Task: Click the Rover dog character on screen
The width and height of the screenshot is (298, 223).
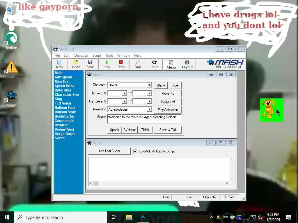Action: (x=268, y=109)
